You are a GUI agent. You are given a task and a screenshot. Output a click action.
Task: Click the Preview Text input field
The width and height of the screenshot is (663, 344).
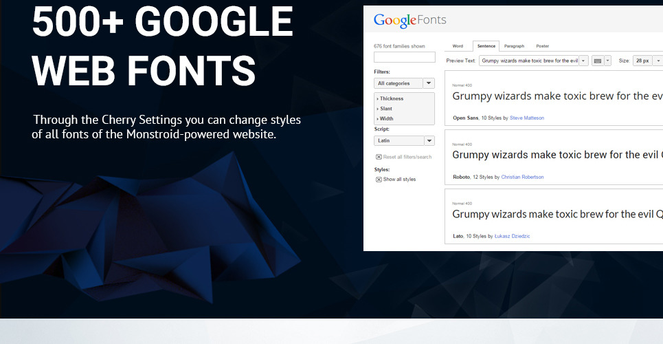(x=528, y=61)
